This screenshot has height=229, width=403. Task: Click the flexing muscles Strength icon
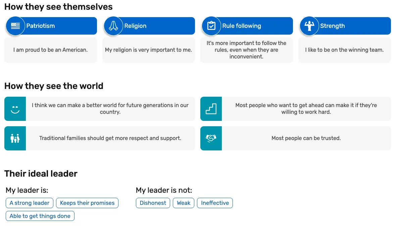click(x=309, y=26)
